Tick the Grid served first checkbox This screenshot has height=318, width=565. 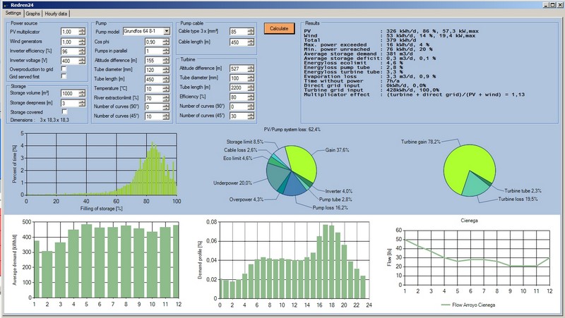[x=64, y=77]
